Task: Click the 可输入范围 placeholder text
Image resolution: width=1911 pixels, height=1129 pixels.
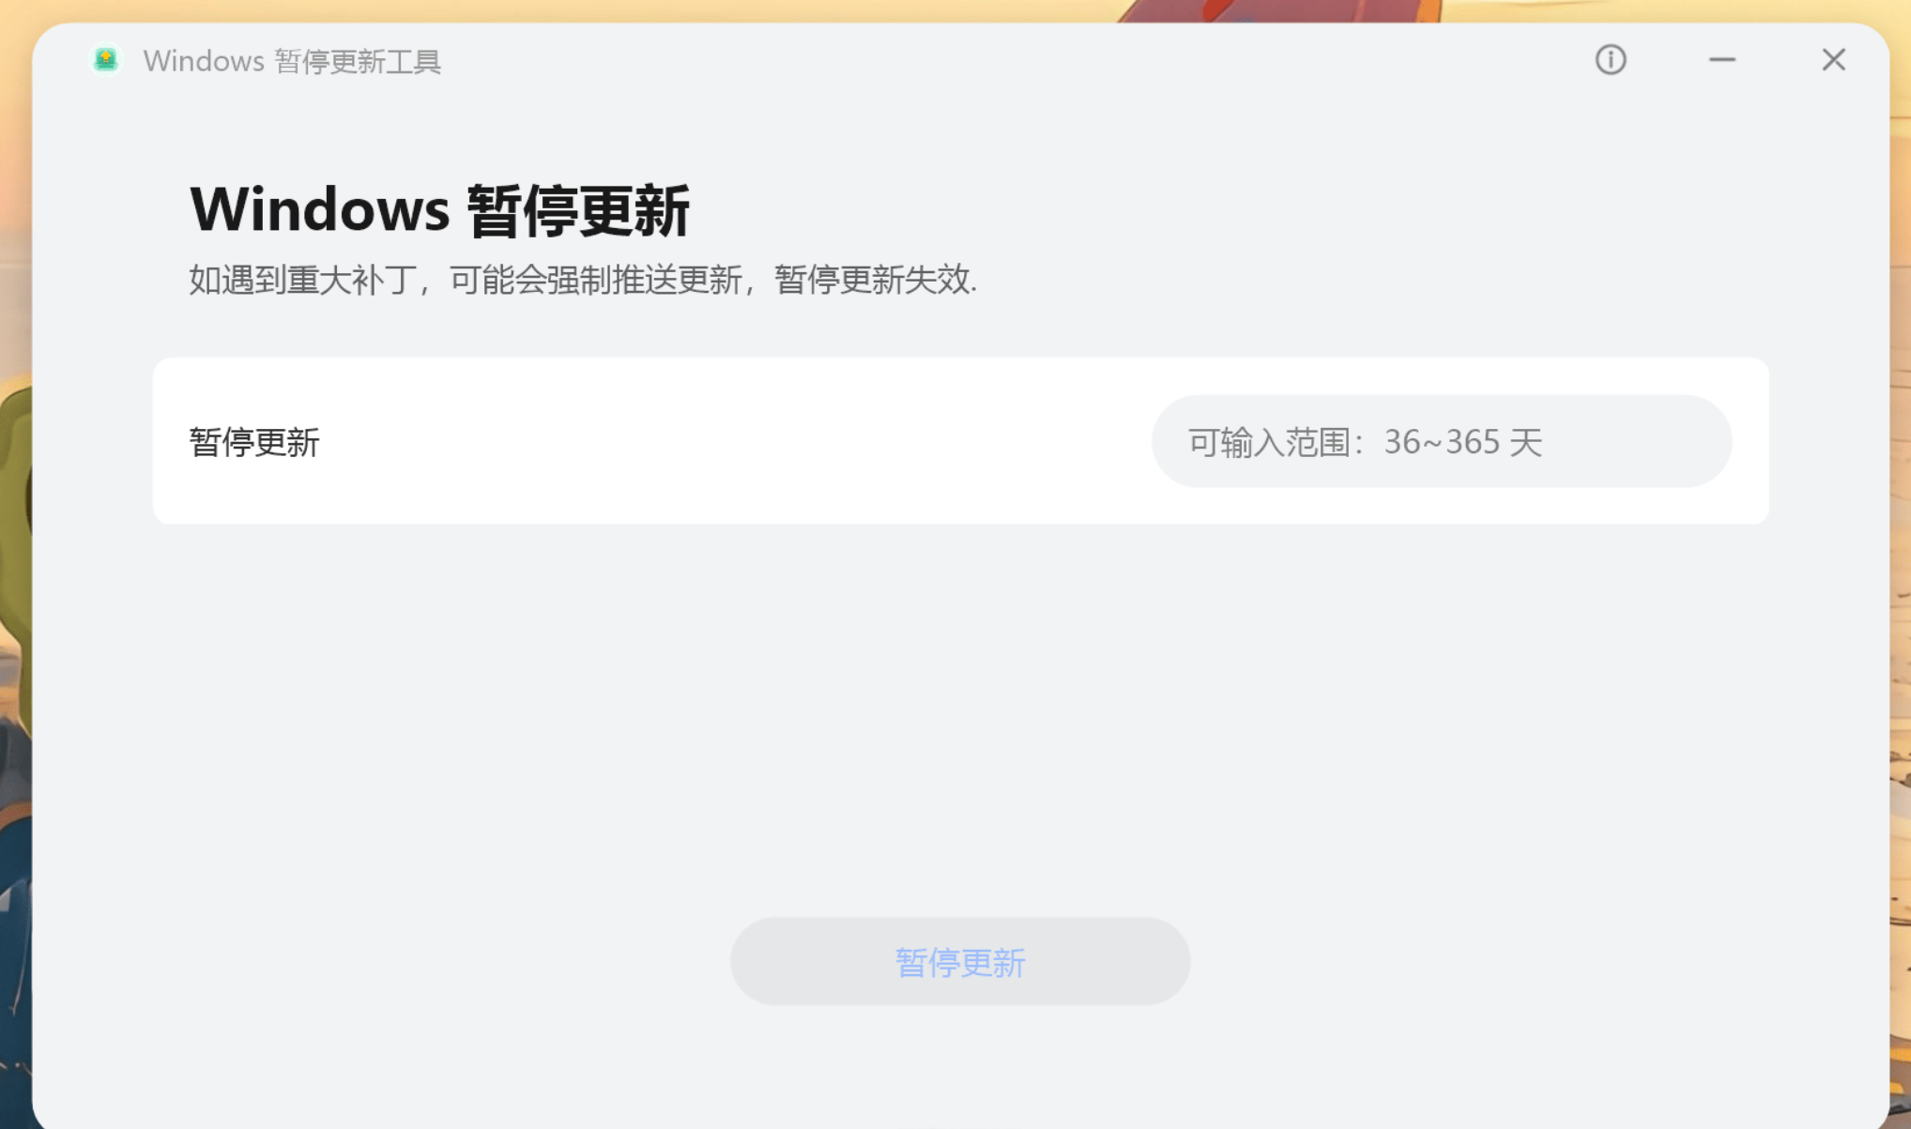Action: 1365,442
